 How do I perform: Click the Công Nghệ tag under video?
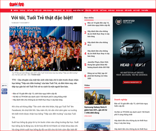tap(88, 116)
